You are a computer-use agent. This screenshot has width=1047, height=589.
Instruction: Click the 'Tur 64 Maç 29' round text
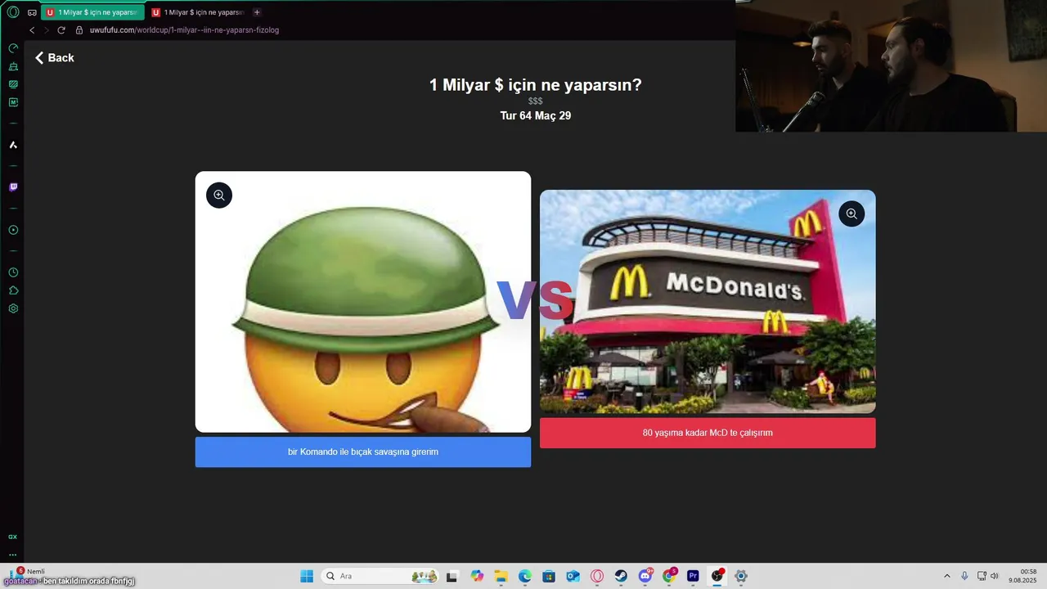536,116
